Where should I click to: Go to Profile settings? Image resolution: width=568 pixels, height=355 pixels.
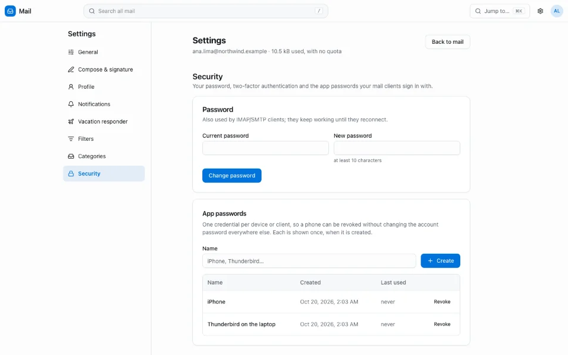pos(104,87)
